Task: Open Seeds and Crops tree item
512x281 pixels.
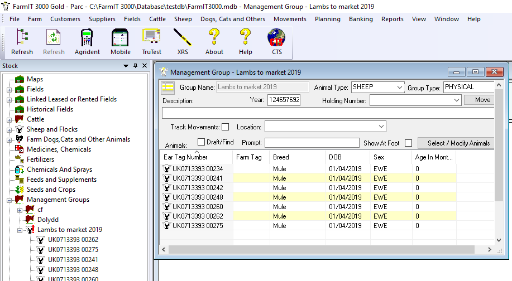Action: (51, 190)
